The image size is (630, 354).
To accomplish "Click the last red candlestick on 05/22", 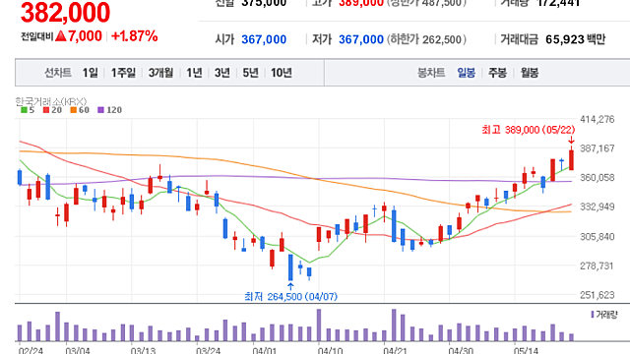I will pos(571,159).
